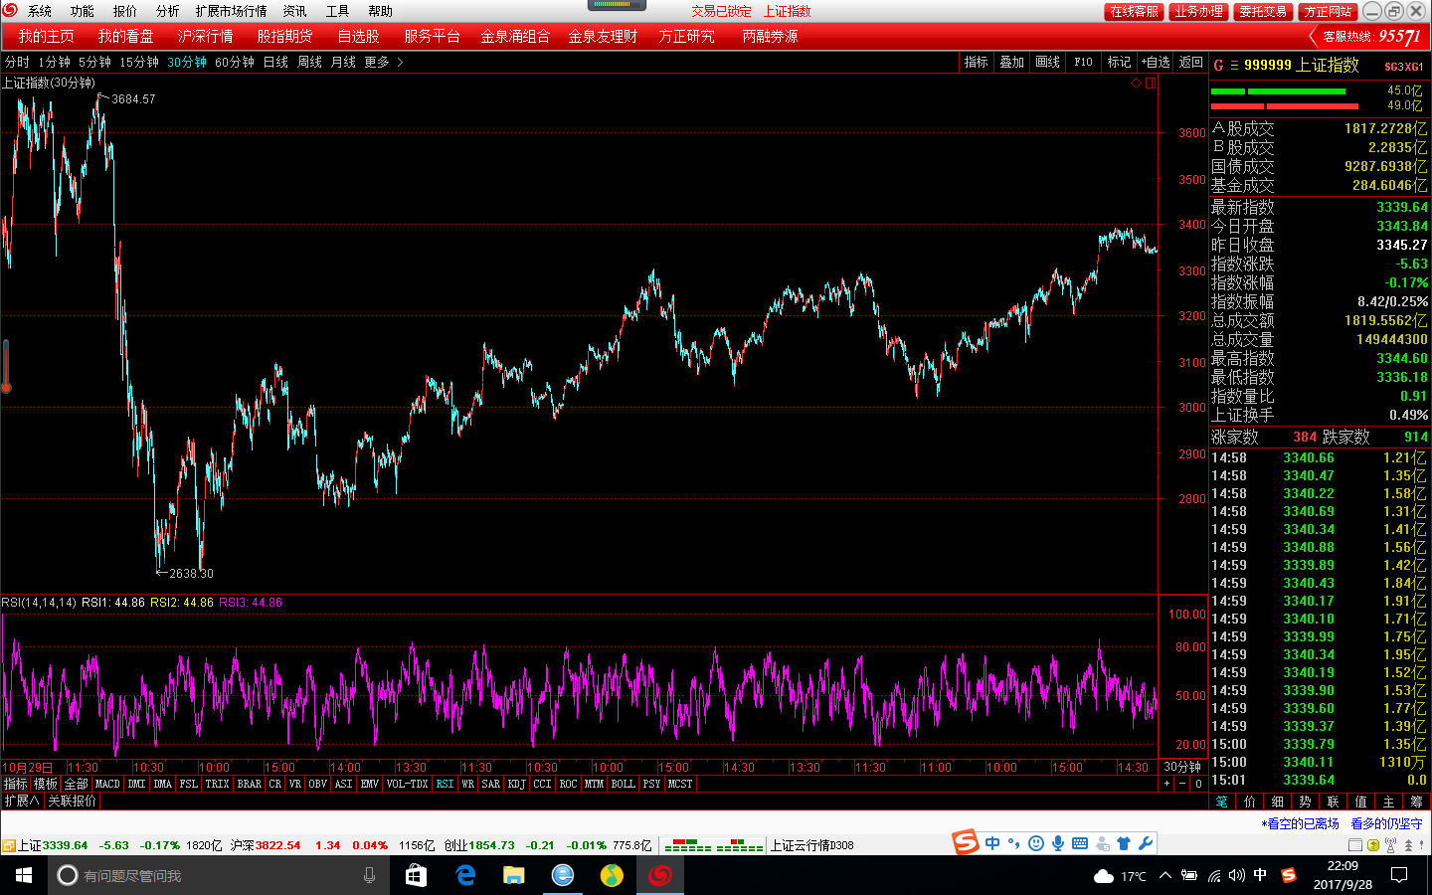Screen dimensions: 1432x895
Task: Open File Explorer from taskbar
Action: click(x=513, y=875)
